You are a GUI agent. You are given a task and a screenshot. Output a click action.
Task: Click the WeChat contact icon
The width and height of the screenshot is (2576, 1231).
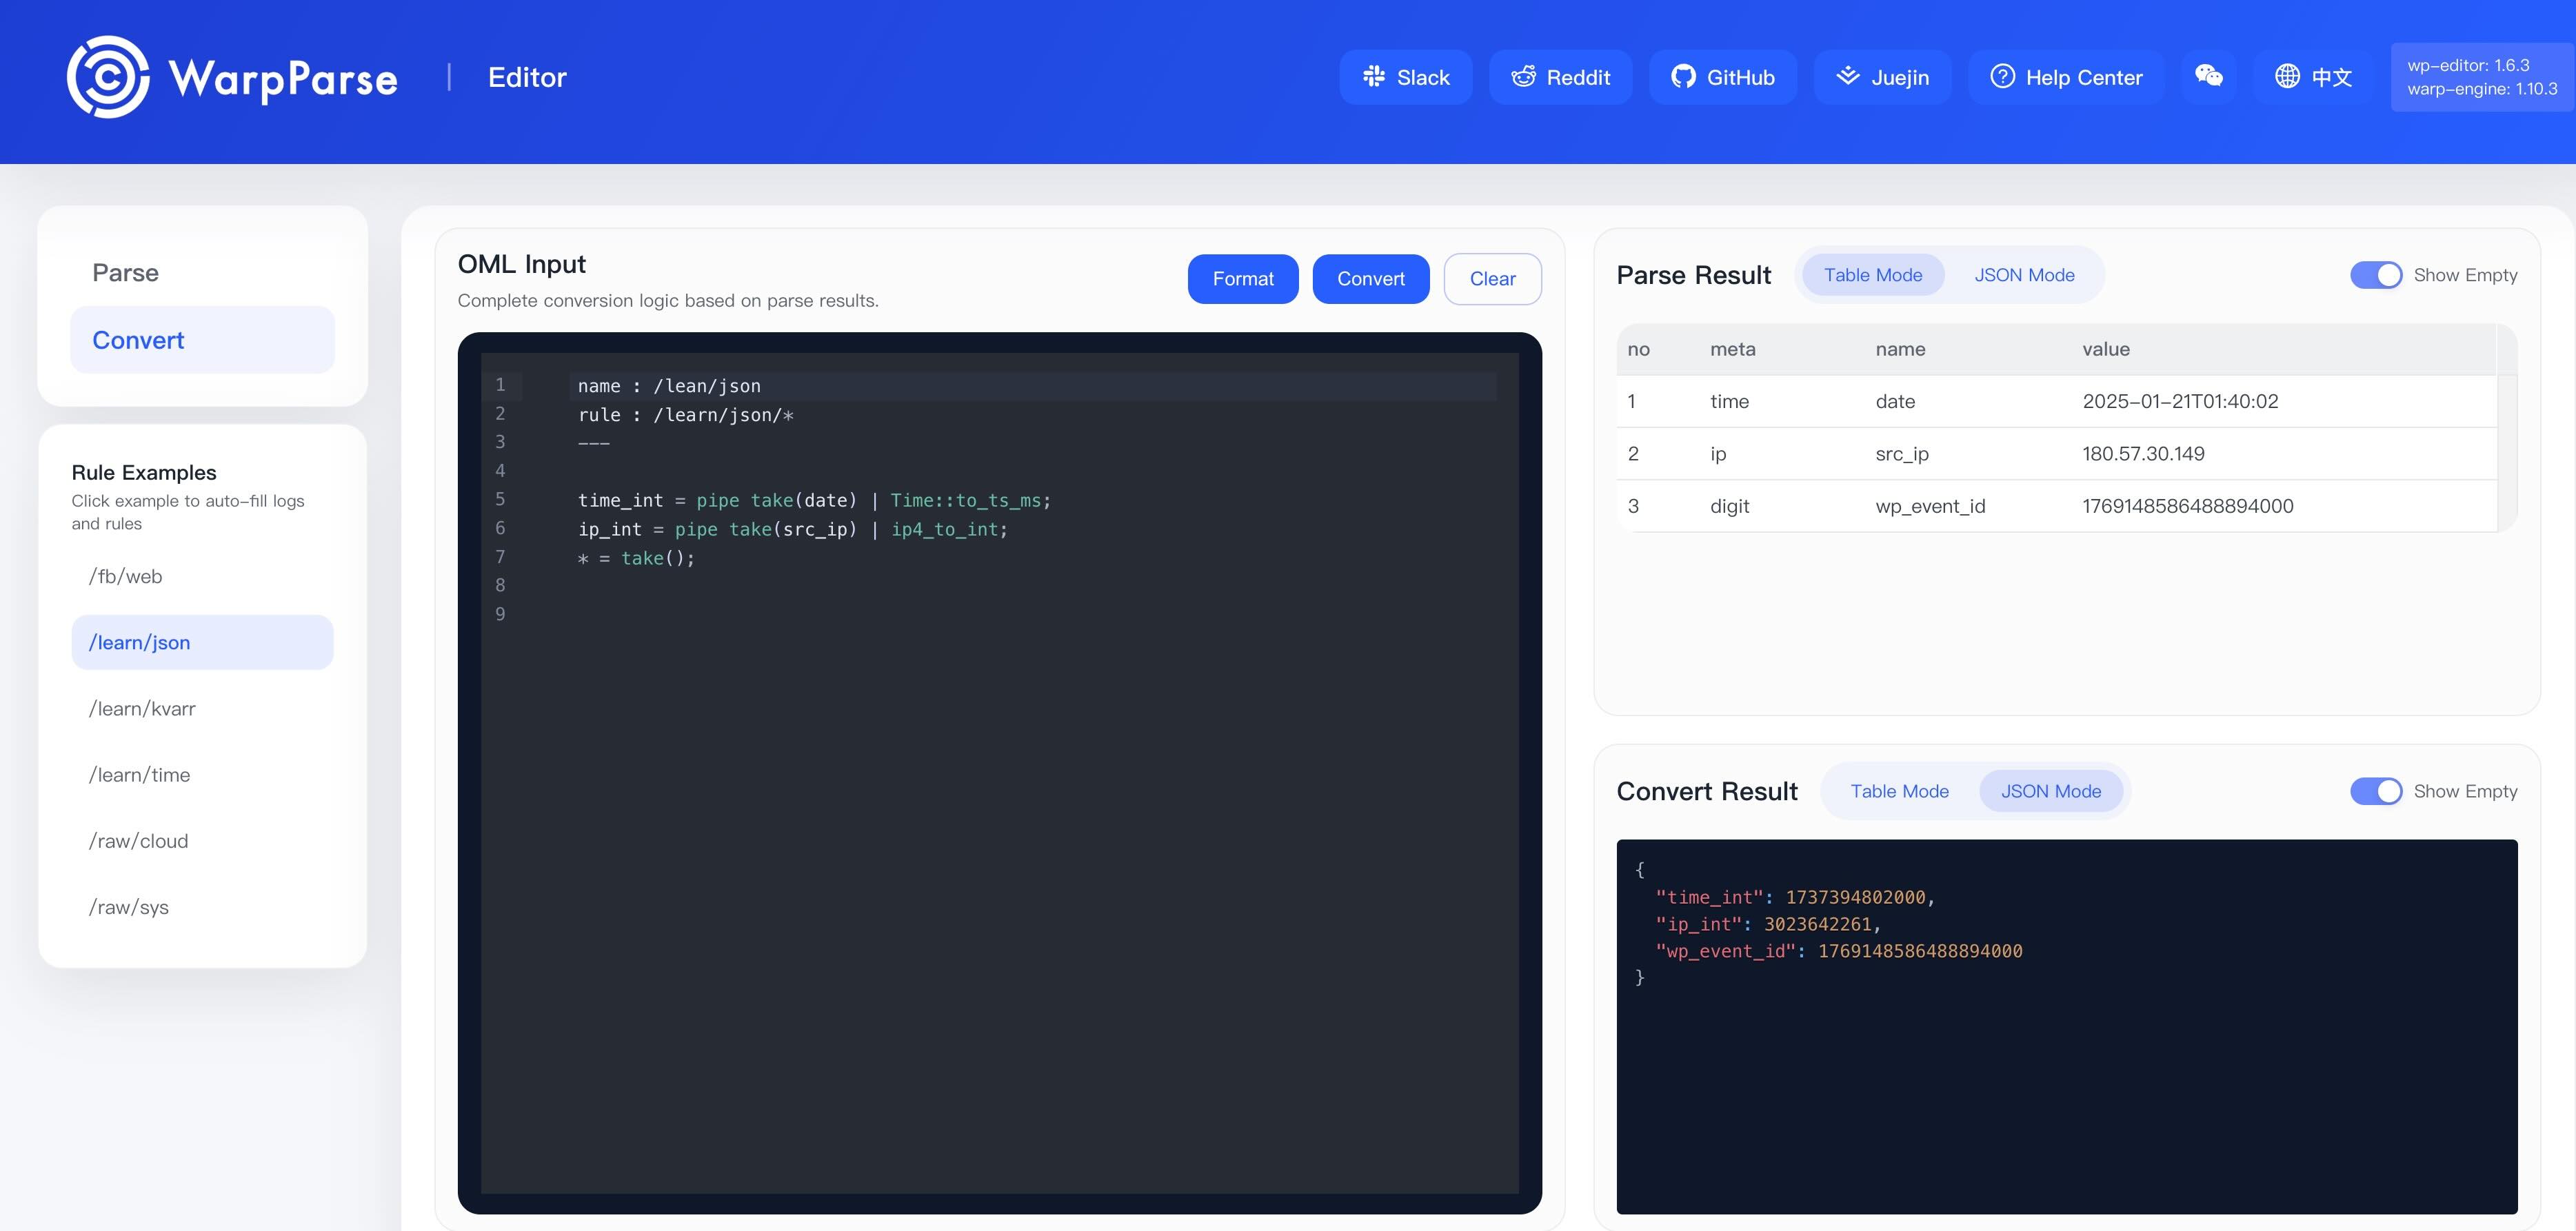tap(2209, 77)
